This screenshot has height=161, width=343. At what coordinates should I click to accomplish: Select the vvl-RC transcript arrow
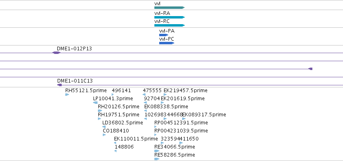[170, 25]
